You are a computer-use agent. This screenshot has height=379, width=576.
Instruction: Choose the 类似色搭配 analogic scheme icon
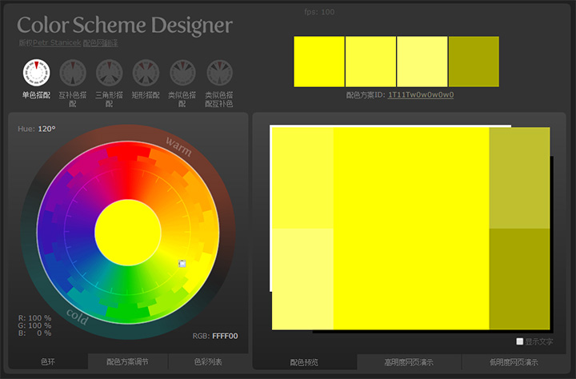tap(182, 73)
